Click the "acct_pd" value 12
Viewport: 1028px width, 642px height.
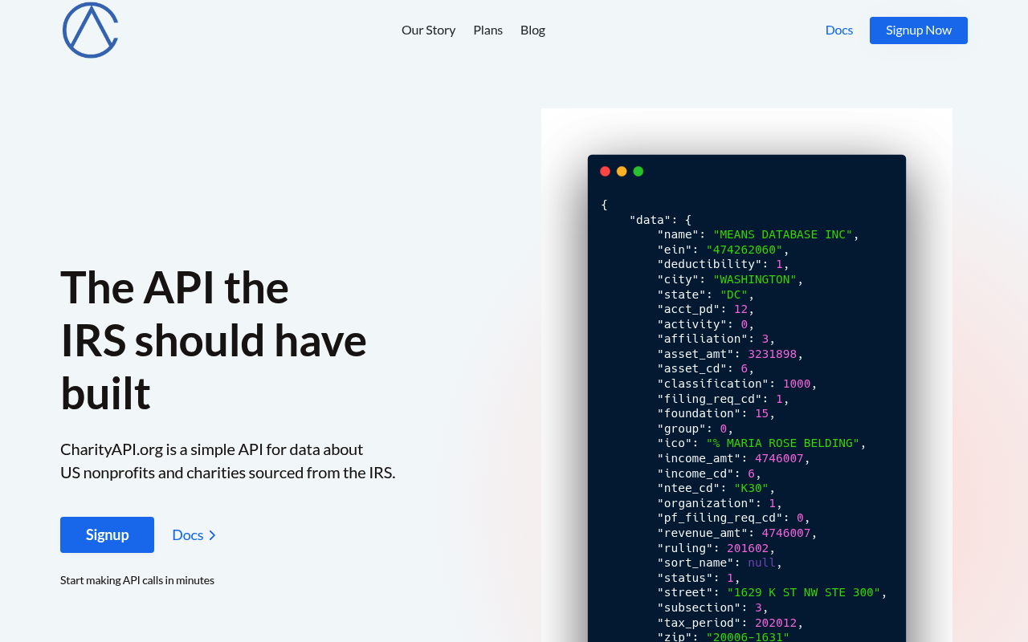[x=740, y=309]
